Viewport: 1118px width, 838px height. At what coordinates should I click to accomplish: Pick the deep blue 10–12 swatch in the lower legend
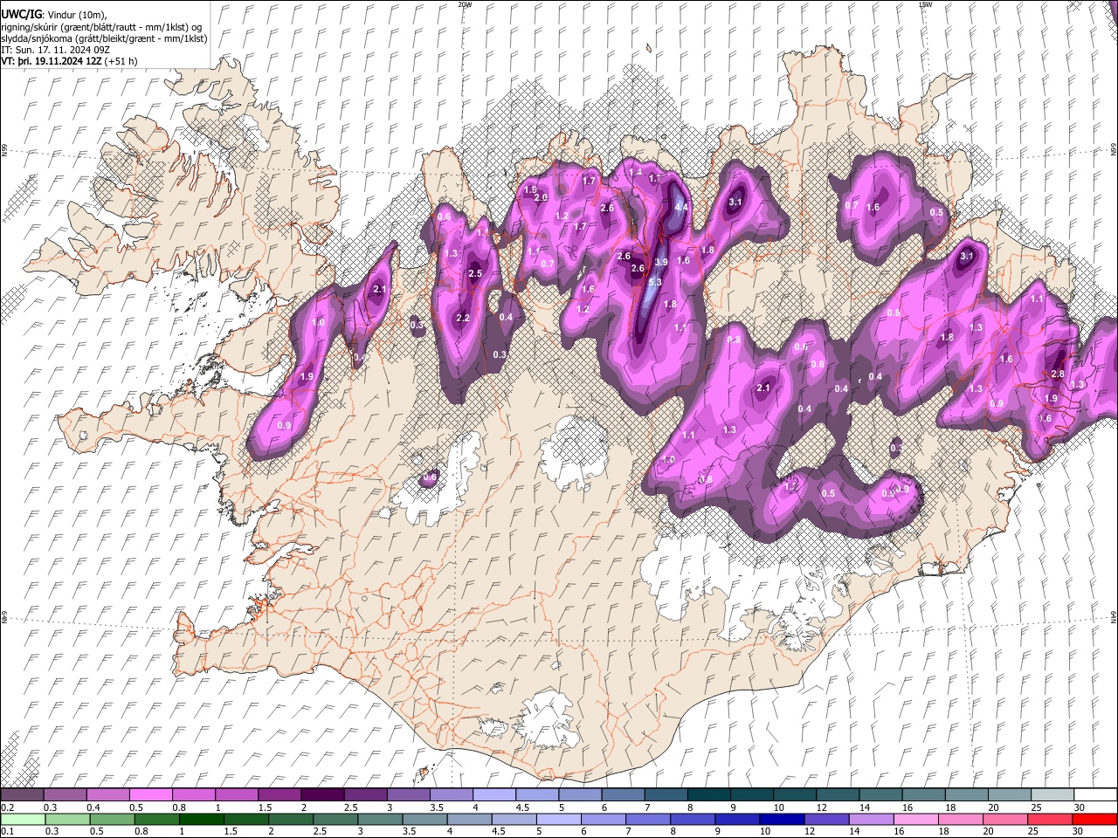pos(782,820)
